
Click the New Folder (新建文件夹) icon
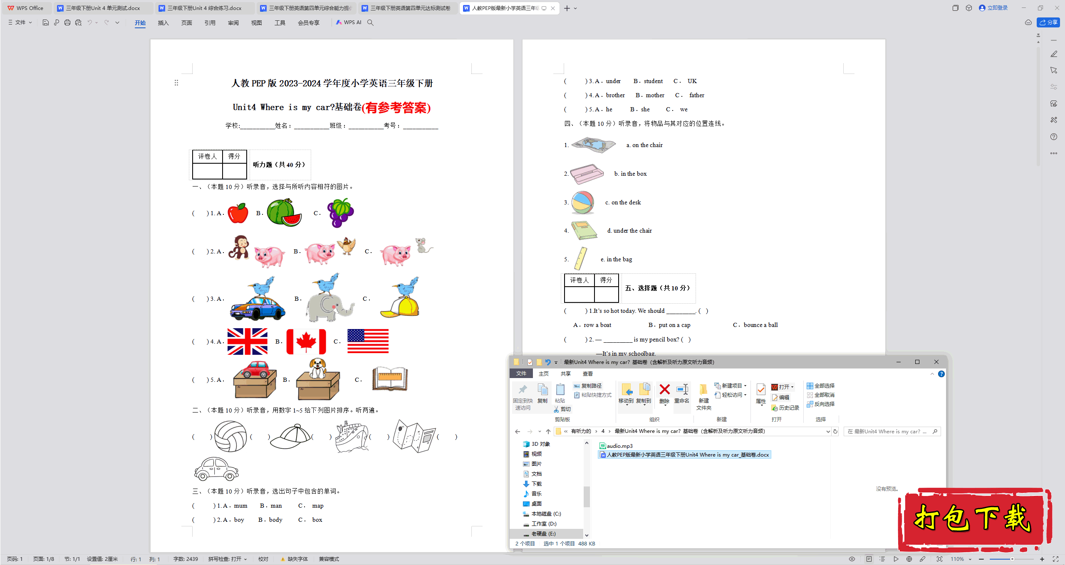pos(703,397)
